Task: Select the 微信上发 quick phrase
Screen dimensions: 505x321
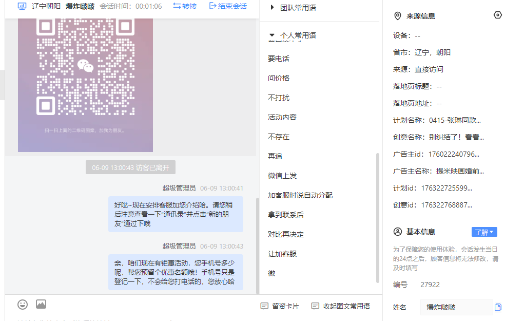Action: [282, 176]
